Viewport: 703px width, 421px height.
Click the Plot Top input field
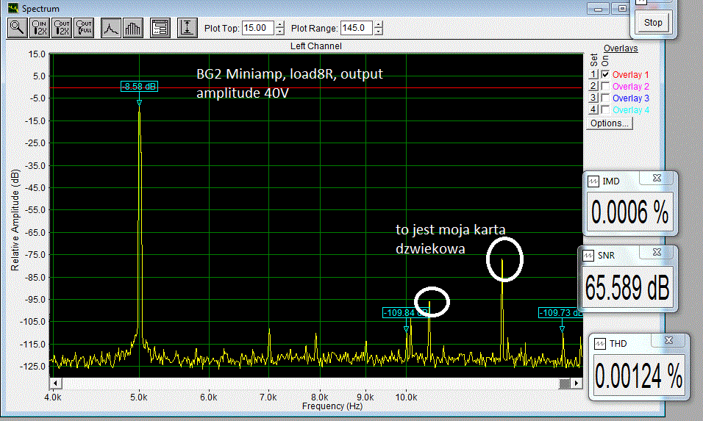pos(258,28)
